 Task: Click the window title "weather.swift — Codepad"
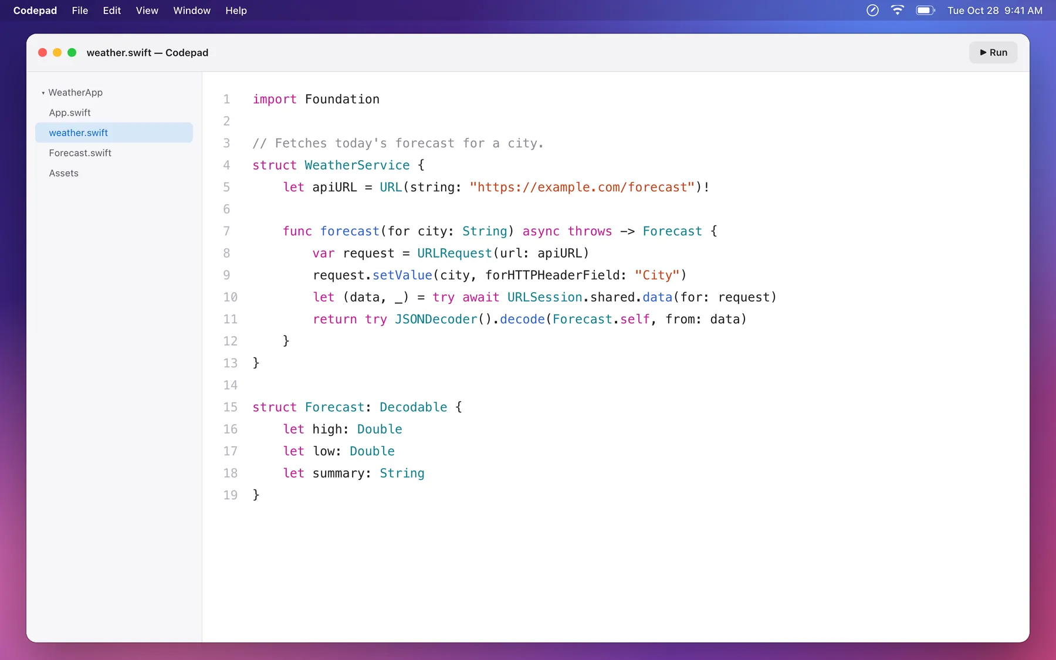[147, 52]
